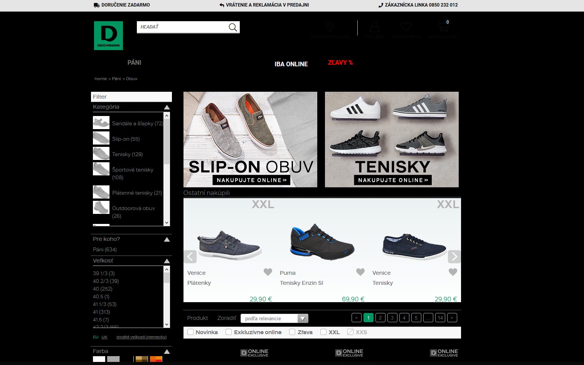Go to page 14
This screenshot has height=365, width=584.
440,318
